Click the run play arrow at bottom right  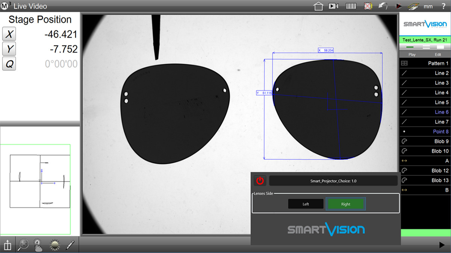(x=442, y=245)
